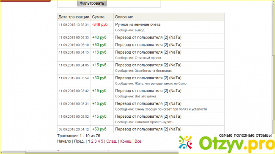Image resolution: width=275 pixels, height=154 pixels.
Task: Click the +40 руб. transfer amount
Action: pos(99,38)
